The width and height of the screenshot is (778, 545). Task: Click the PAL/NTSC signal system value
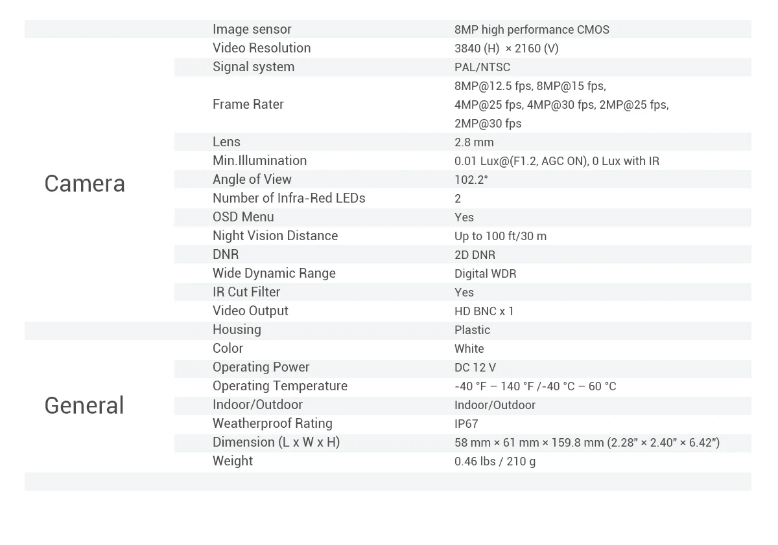482,67
